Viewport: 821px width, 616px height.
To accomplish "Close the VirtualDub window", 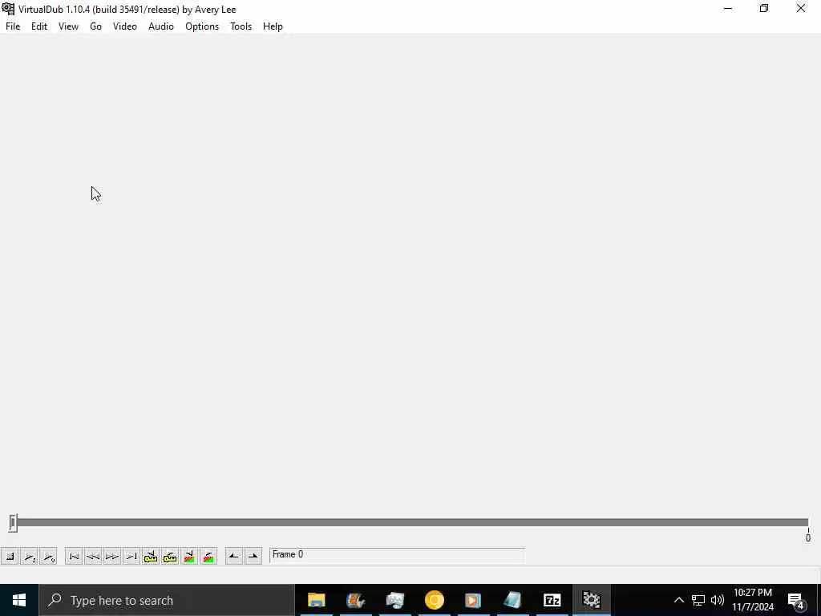I will (801, 9).
